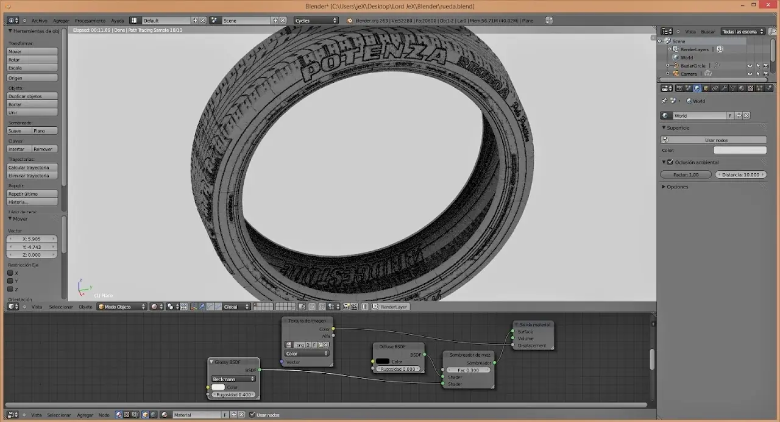
Task: Select the object cube shader type icon
Action: pos(145,415)
